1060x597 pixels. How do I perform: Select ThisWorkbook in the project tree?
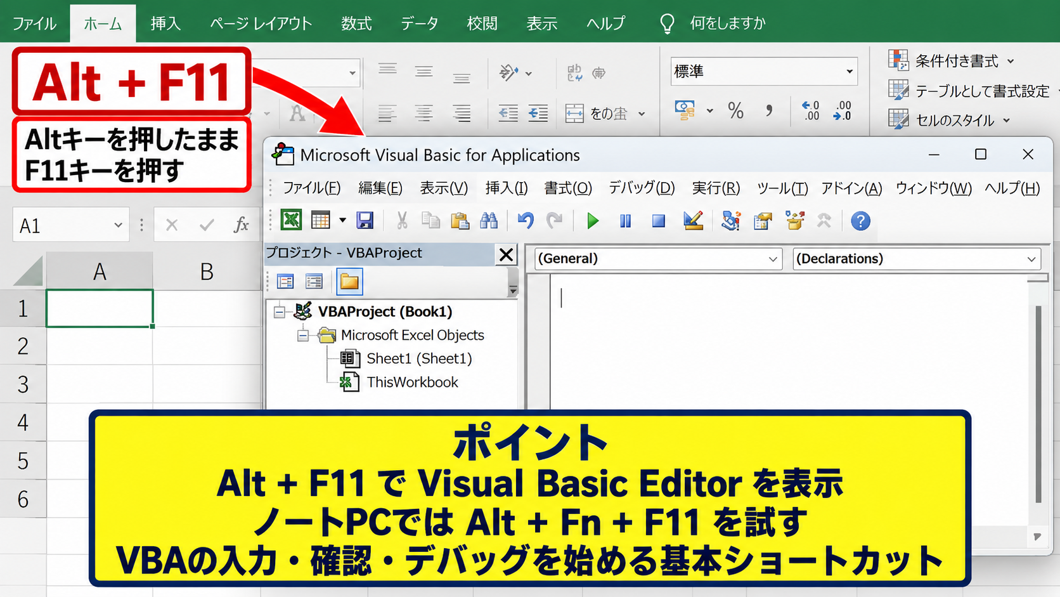click(x=412, y=382)
